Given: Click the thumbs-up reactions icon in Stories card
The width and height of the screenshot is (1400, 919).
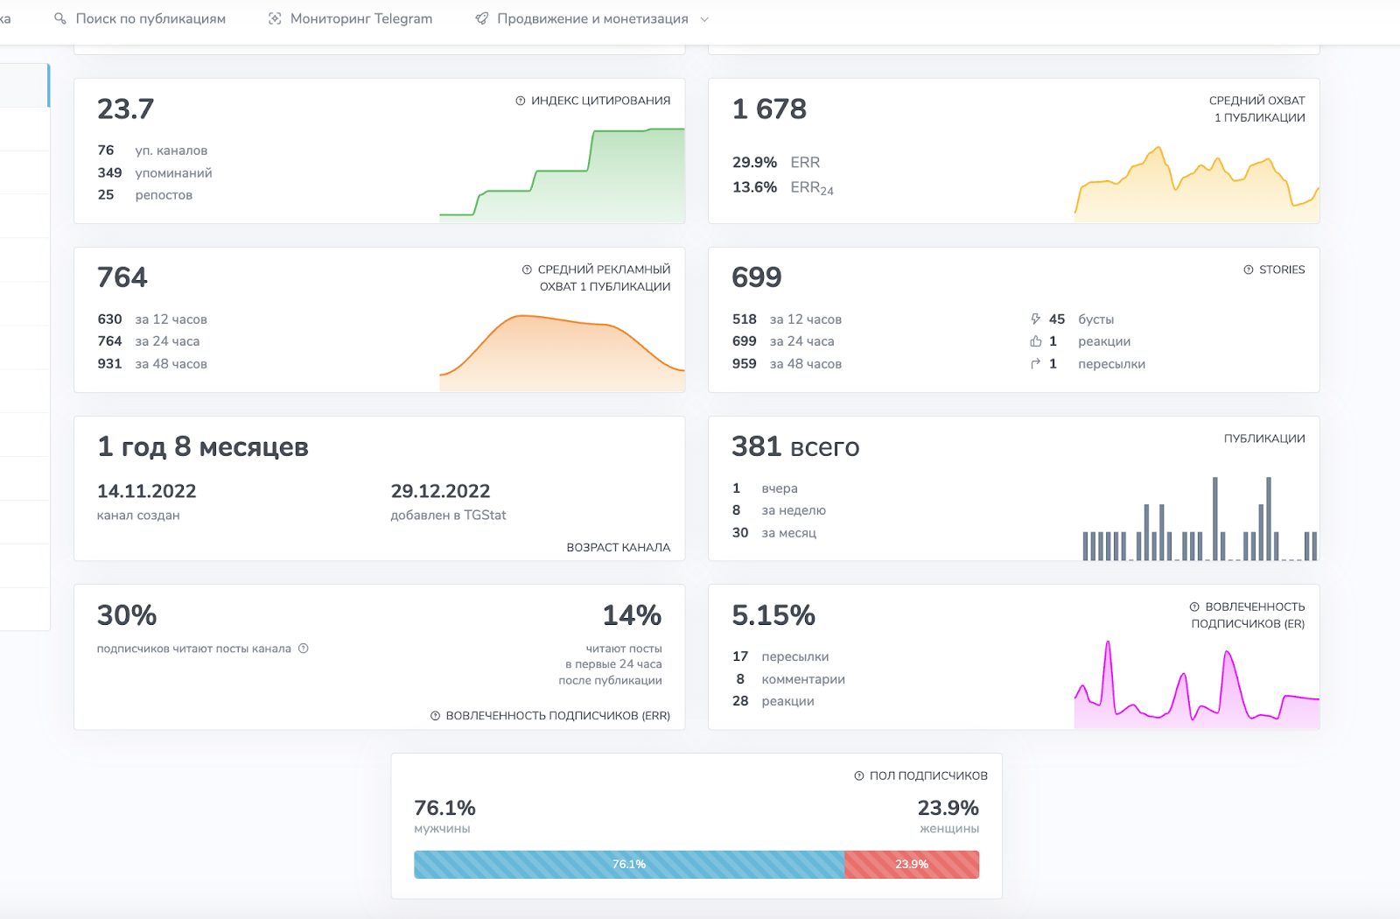Looking at the screenshot, I should click(1036, 341).
